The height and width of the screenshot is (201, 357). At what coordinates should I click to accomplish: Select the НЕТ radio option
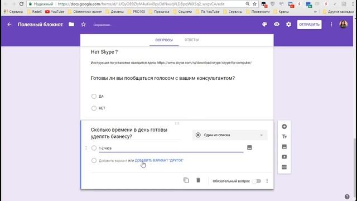[x=94, y=108]
